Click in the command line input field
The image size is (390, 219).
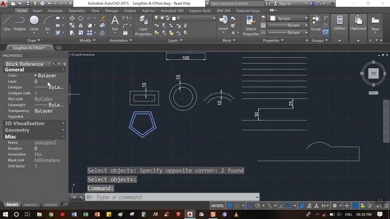(172, 197)
